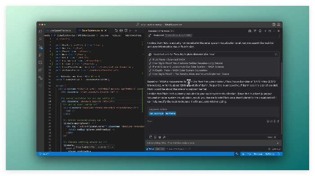Click the Add Docstring action
The width and height of the screenshot is (315, 176).
pos(133,35)
